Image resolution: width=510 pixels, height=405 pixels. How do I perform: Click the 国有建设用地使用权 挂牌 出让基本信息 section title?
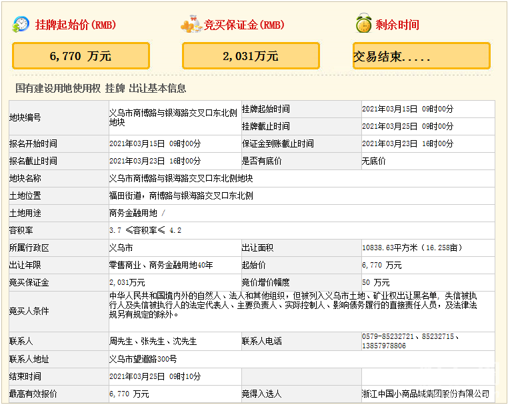click(101, 88)
